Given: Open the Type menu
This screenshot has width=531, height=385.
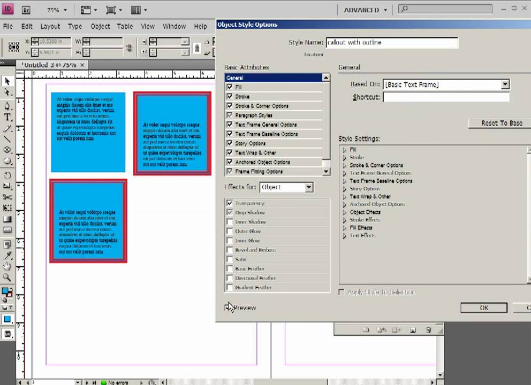Looking at the screenshot, I should tap(75, 26).
